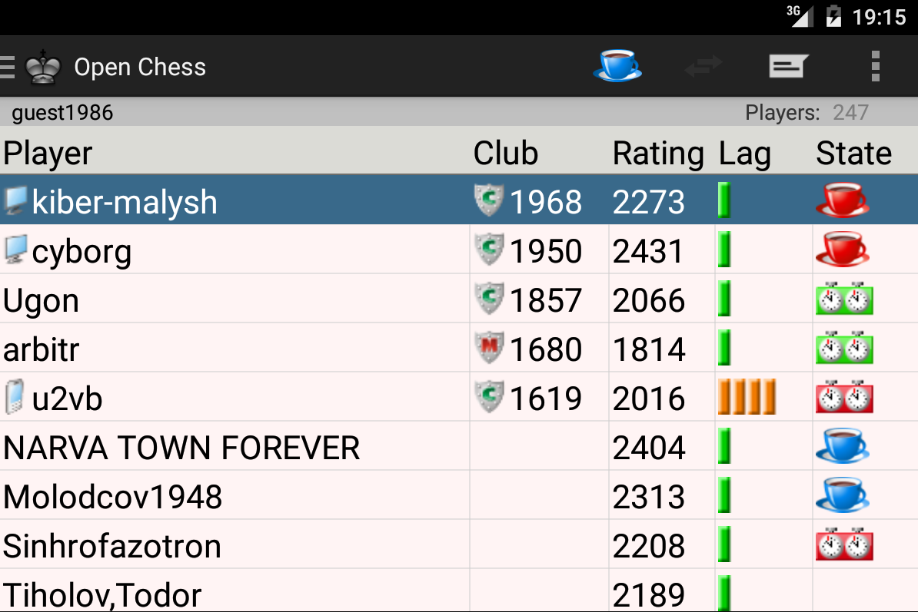The width and height of the screenshot is (918, 612).
Task: Tap kiber-malysh's computer monitor icon
Action: [16, 200]
